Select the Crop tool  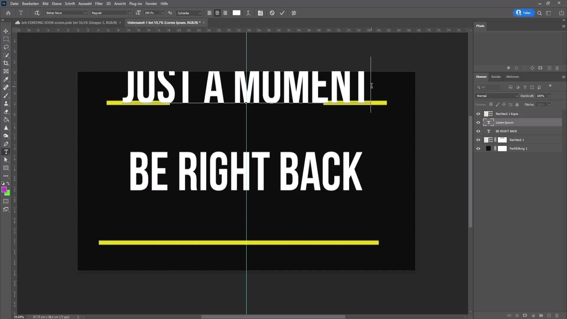coord(6,64)
